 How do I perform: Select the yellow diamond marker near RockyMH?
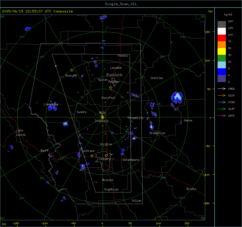[x=72, y=70]
